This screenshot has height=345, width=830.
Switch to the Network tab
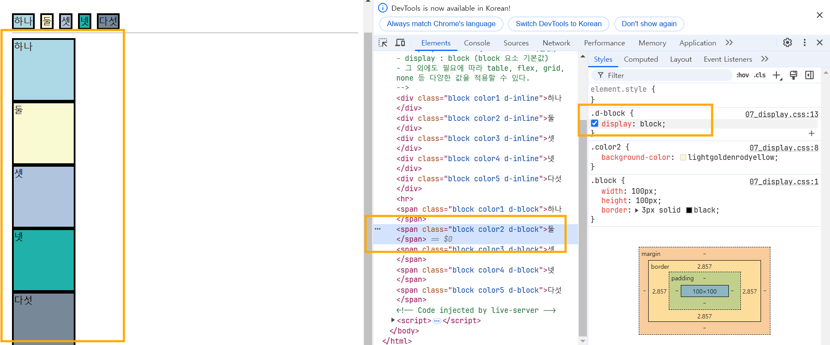(556, 43)
